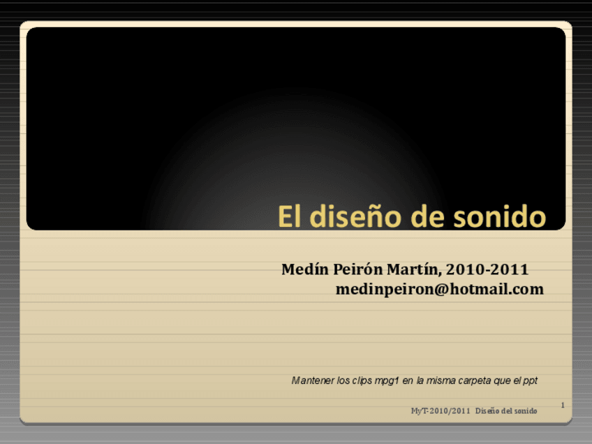Click the email medinpeiron@hotmail.com
This screenshot has width=592, height=444.
coord(439,289)
